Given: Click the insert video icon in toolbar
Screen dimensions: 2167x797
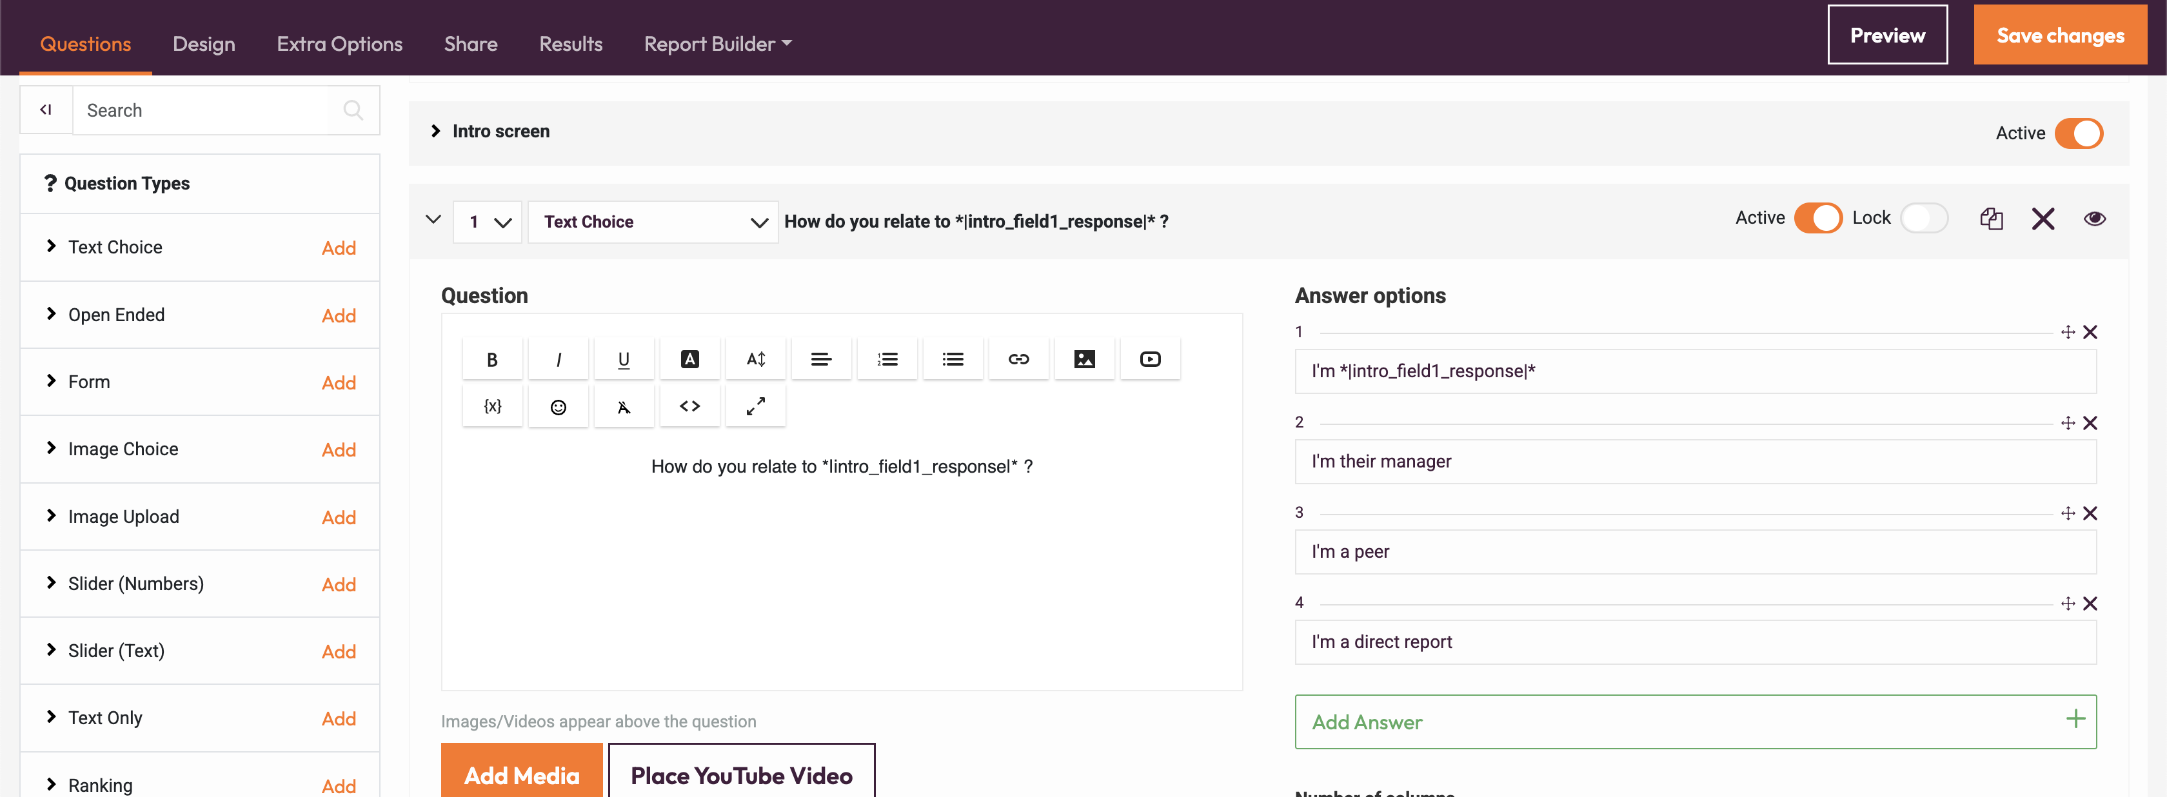Looking at the screenshot, I should point(1149,359).
